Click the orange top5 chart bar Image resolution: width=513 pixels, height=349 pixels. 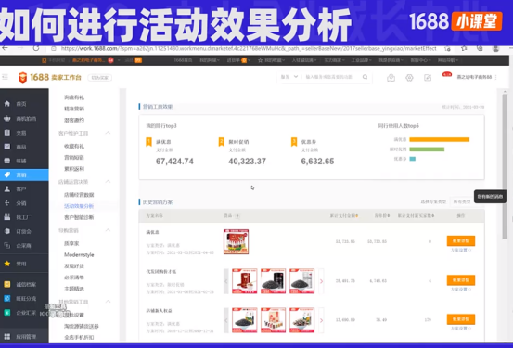[440, 140]
